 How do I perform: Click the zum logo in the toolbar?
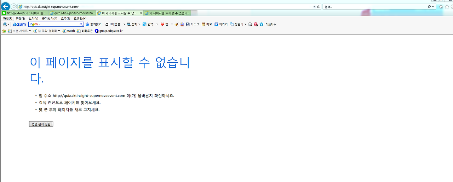click(19, 24)
